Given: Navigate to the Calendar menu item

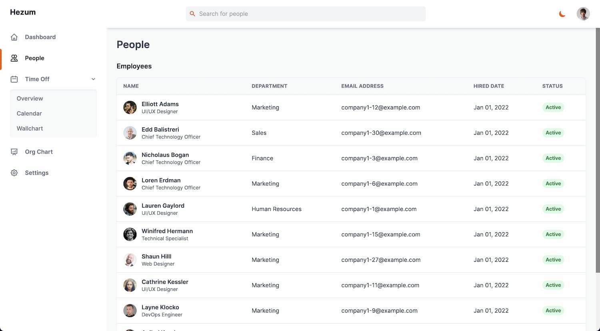Looking at the screenshot, I should click(x=29, y=113).
